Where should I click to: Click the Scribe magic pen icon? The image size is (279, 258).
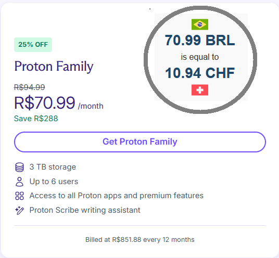(x=19, y=210)
